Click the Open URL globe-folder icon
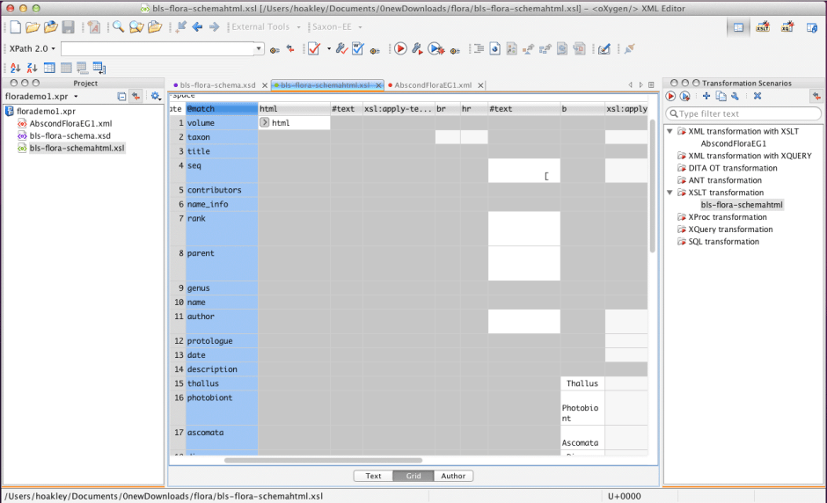The height and width of the screenshot is (503, 827). (50, 27)
